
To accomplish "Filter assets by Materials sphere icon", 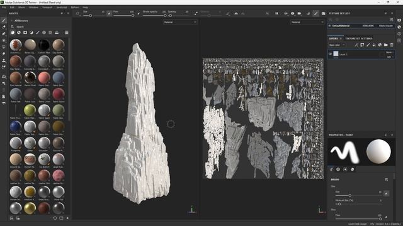I will pyautogui.click(x=13, y=33).
